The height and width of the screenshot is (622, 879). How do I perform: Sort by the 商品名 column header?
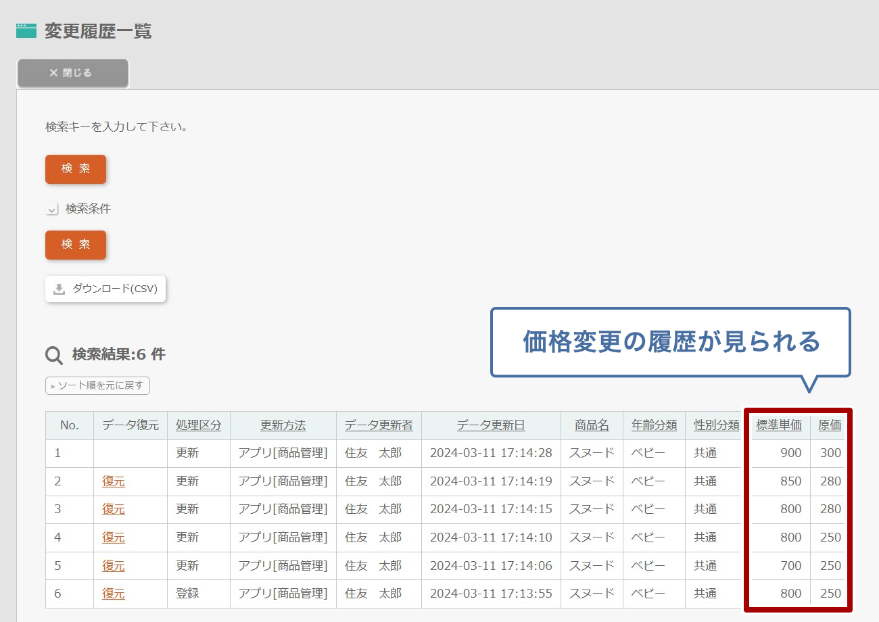point(592,425)
